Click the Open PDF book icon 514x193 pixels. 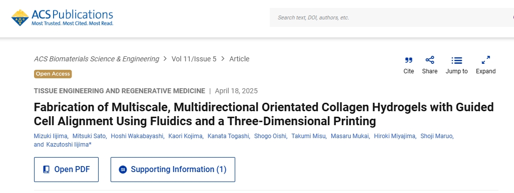click(46, 169)
